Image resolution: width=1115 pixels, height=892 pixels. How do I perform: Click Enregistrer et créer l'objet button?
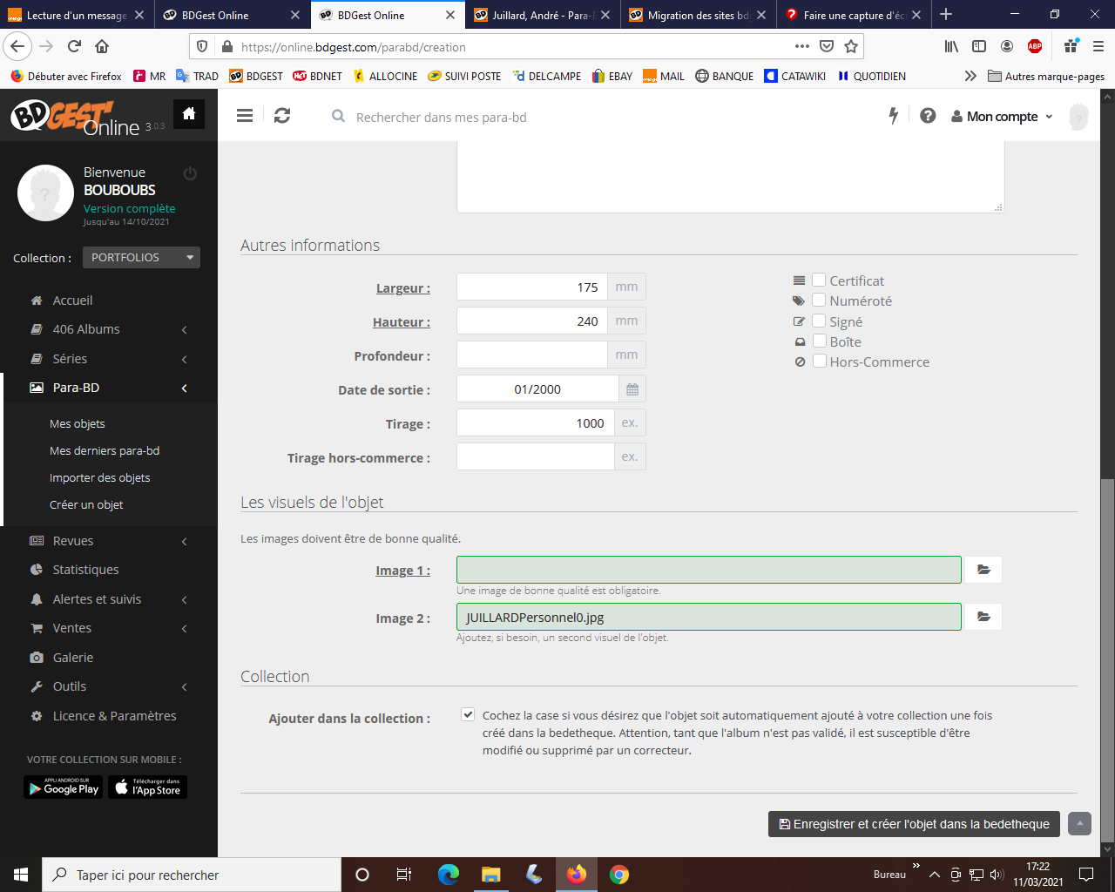pyautogui.click(x=913, y=824)
